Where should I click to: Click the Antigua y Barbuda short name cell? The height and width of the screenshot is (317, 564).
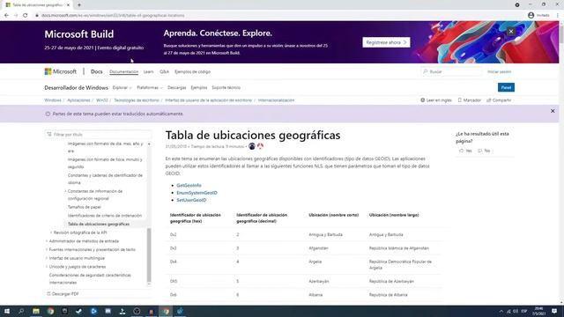[x=325, y=235]
